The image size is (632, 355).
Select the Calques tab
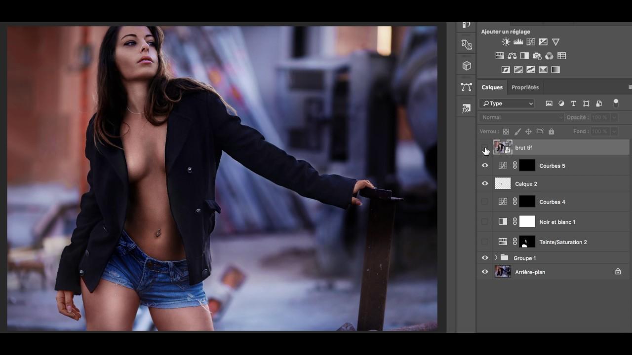click(x=492, y=87)
